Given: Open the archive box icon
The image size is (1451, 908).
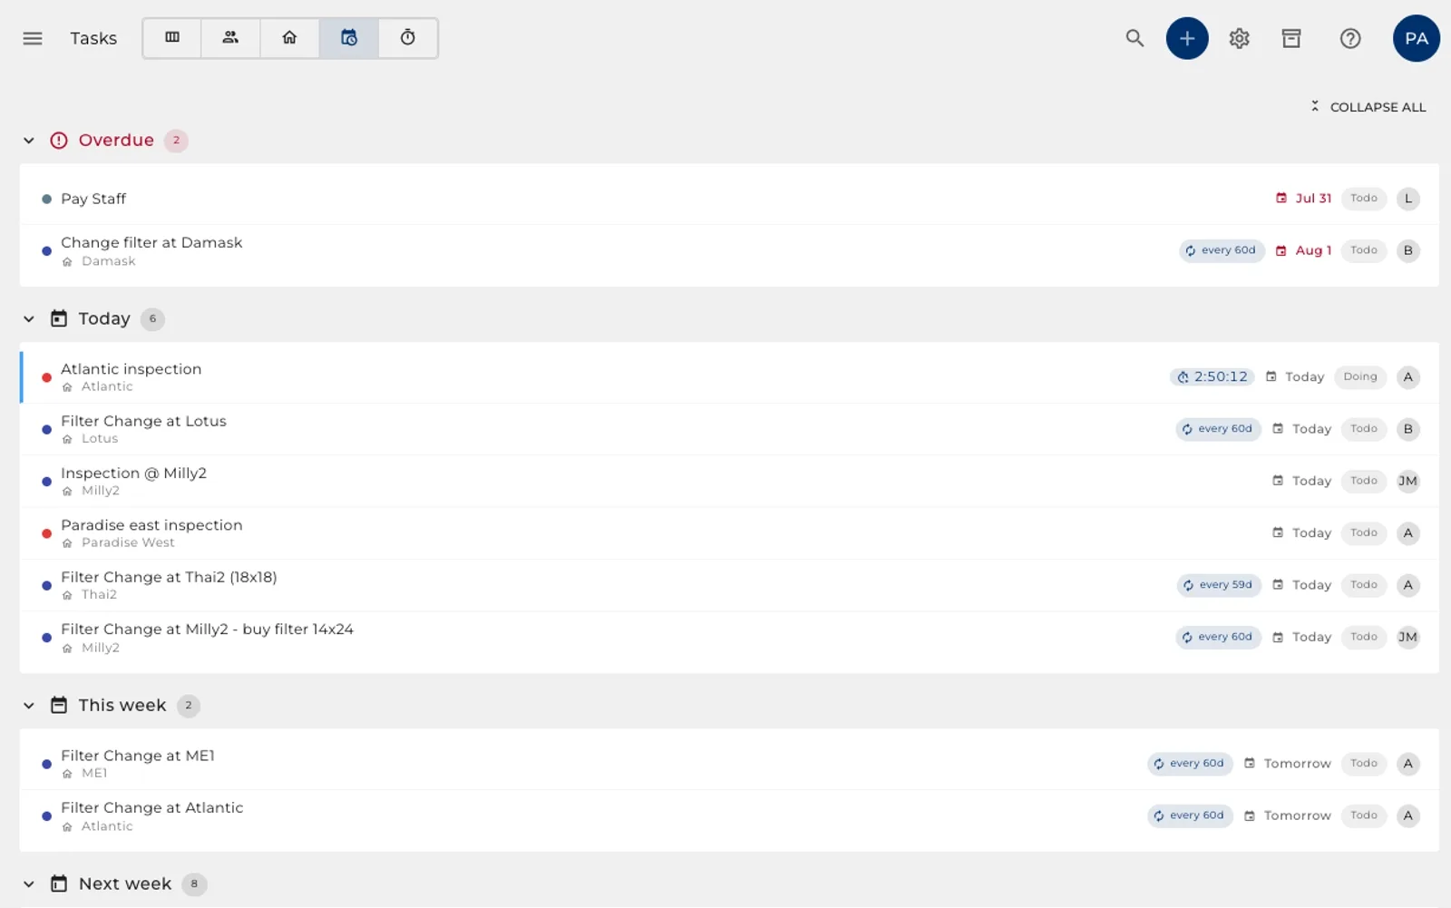Looking at the screenshot, I should [1291, 38].
